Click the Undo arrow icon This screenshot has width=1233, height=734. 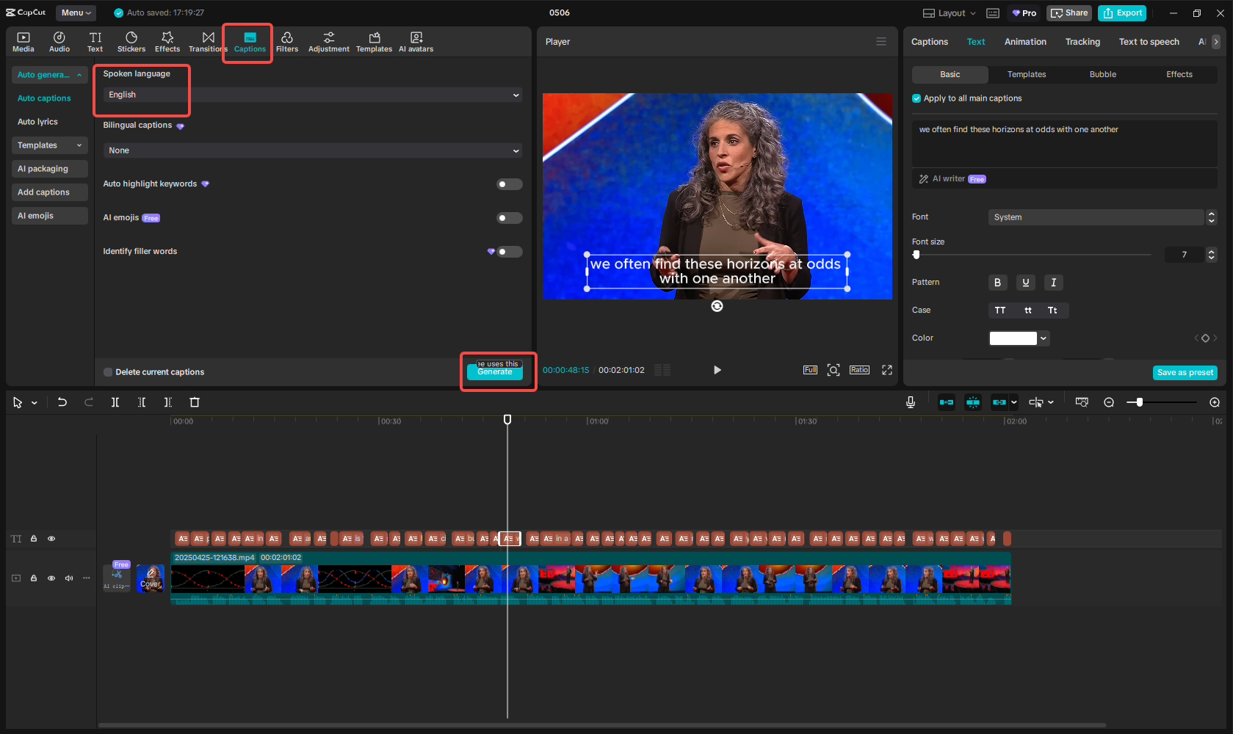pyautogui.click(x=62, y=402)
